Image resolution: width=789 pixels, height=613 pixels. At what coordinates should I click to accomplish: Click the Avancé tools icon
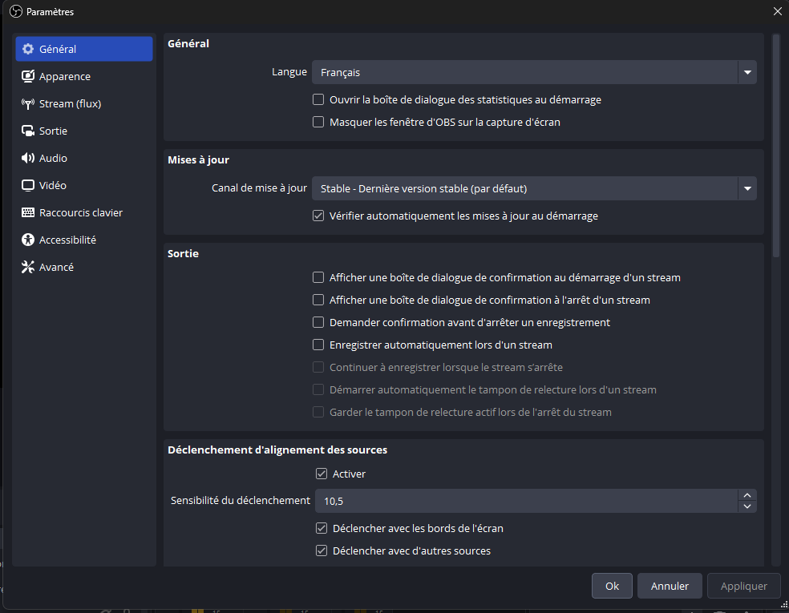[x=28, y=267]
